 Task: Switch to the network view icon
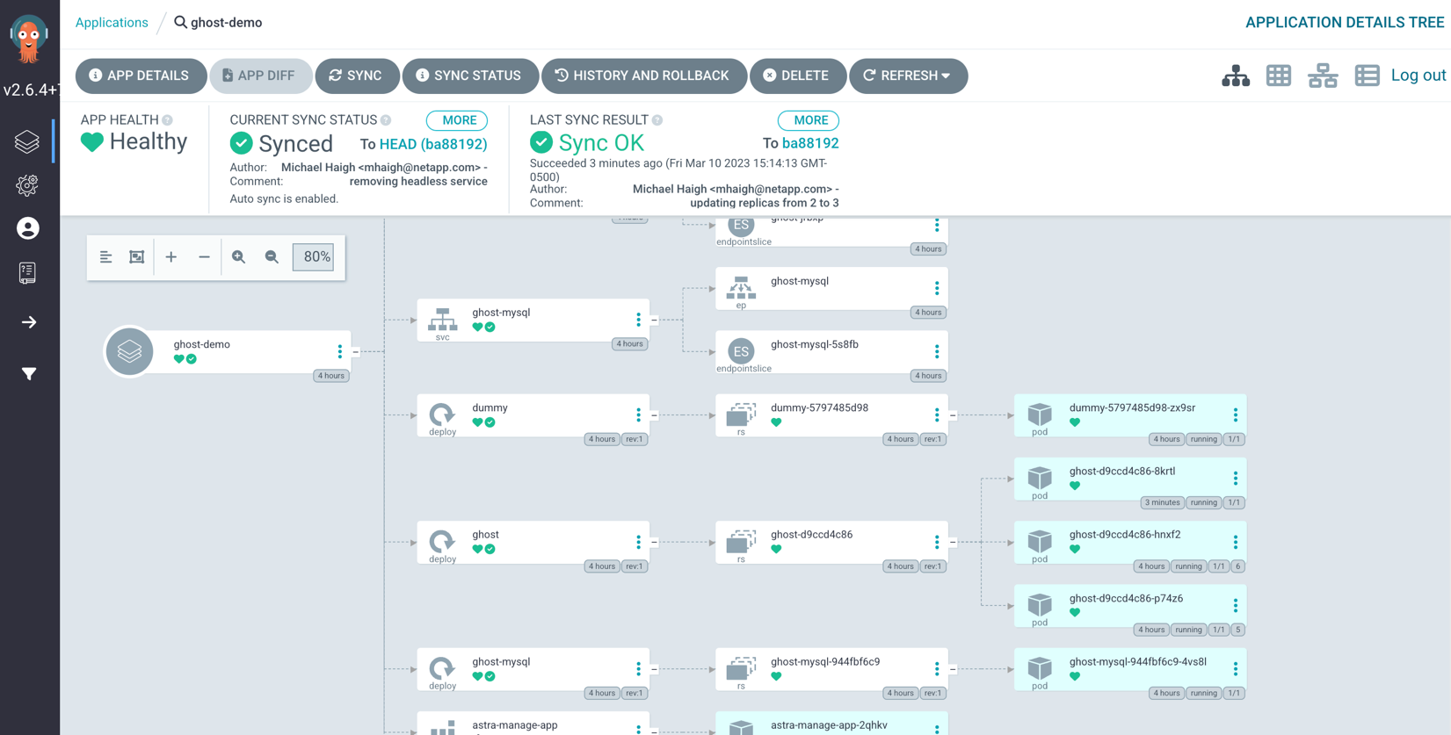tap(1323, 76)
